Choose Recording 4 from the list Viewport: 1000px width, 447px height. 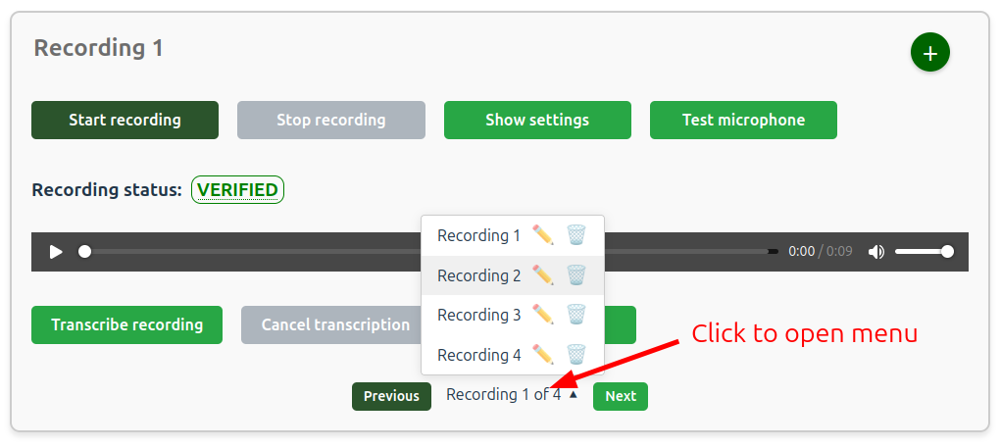(x=478, y=355)
